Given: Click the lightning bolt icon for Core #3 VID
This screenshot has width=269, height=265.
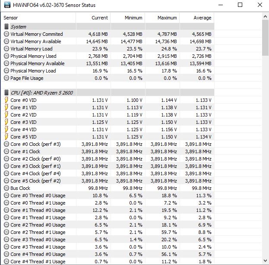Looking at the screenshot, I should [6, 122].
